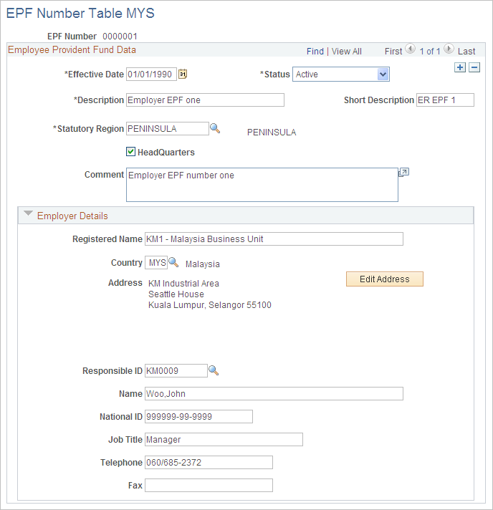Show previous row arrow next to First

click(411, 49)
